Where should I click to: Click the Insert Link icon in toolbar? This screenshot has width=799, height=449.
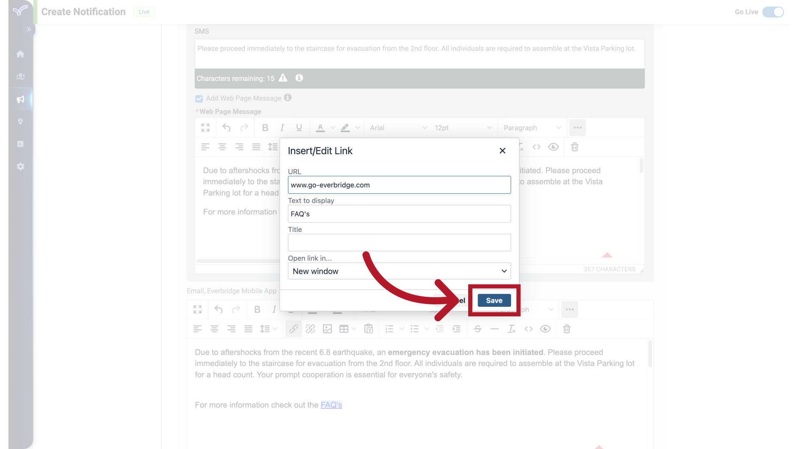click(293, 328)
